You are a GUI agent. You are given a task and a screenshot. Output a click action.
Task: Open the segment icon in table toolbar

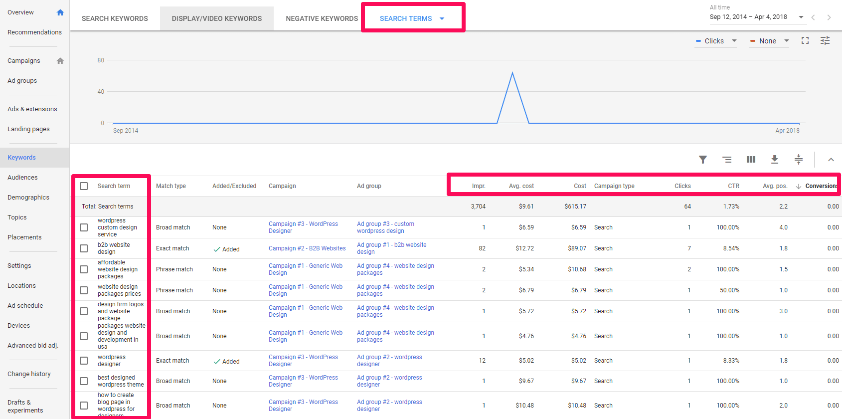point(727,160)
